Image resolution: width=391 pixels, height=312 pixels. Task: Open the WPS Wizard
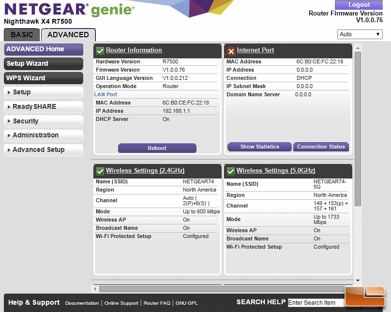point(44,78)
